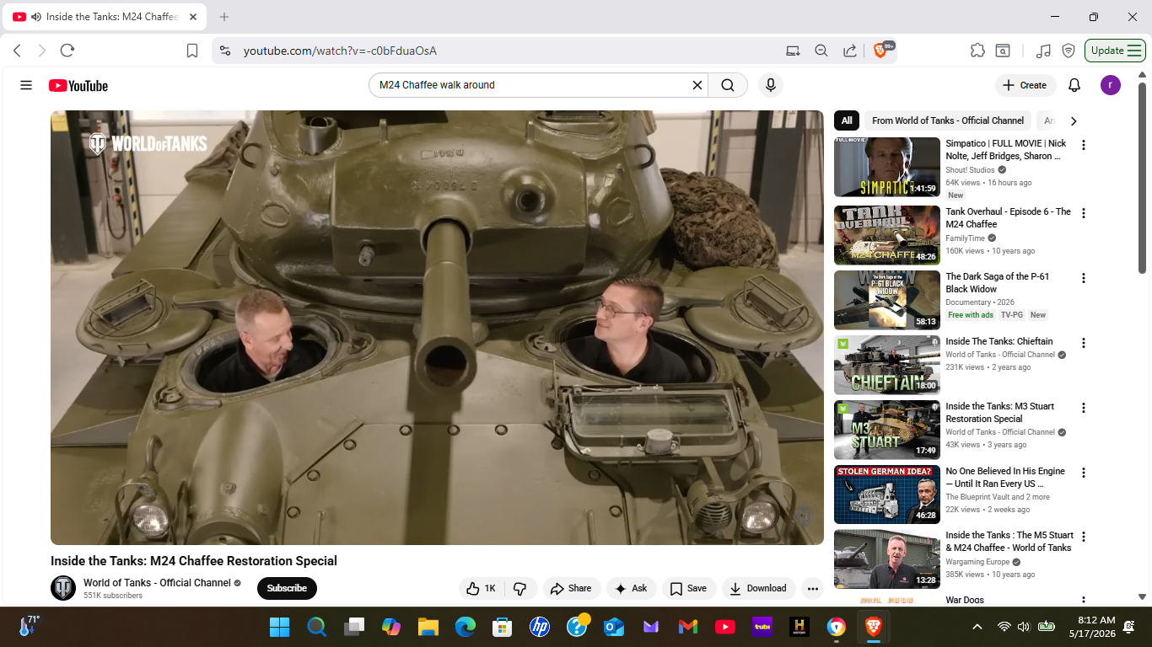This screenshot has width=1152, height=647.
Task: Click the page vertical scrollbar
Action: [x=1143, y=177]
